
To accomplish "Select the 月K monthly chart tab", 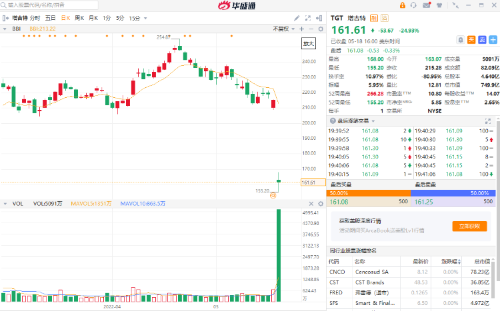I will tap(93, 18).
